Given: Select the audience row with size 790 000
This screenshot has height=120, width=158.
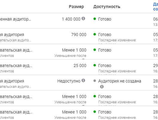Looking at the screenshot, I should [x=79, y=36].
